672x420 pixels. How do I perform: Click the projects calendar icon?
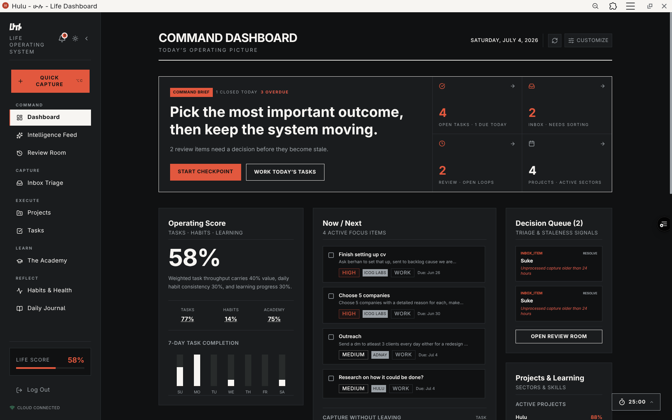click(x=532, y=143)
